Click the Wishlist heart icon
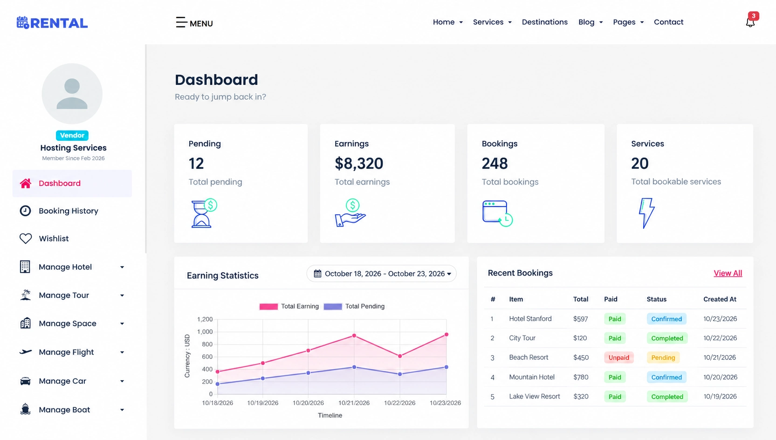 pos(26,239)
